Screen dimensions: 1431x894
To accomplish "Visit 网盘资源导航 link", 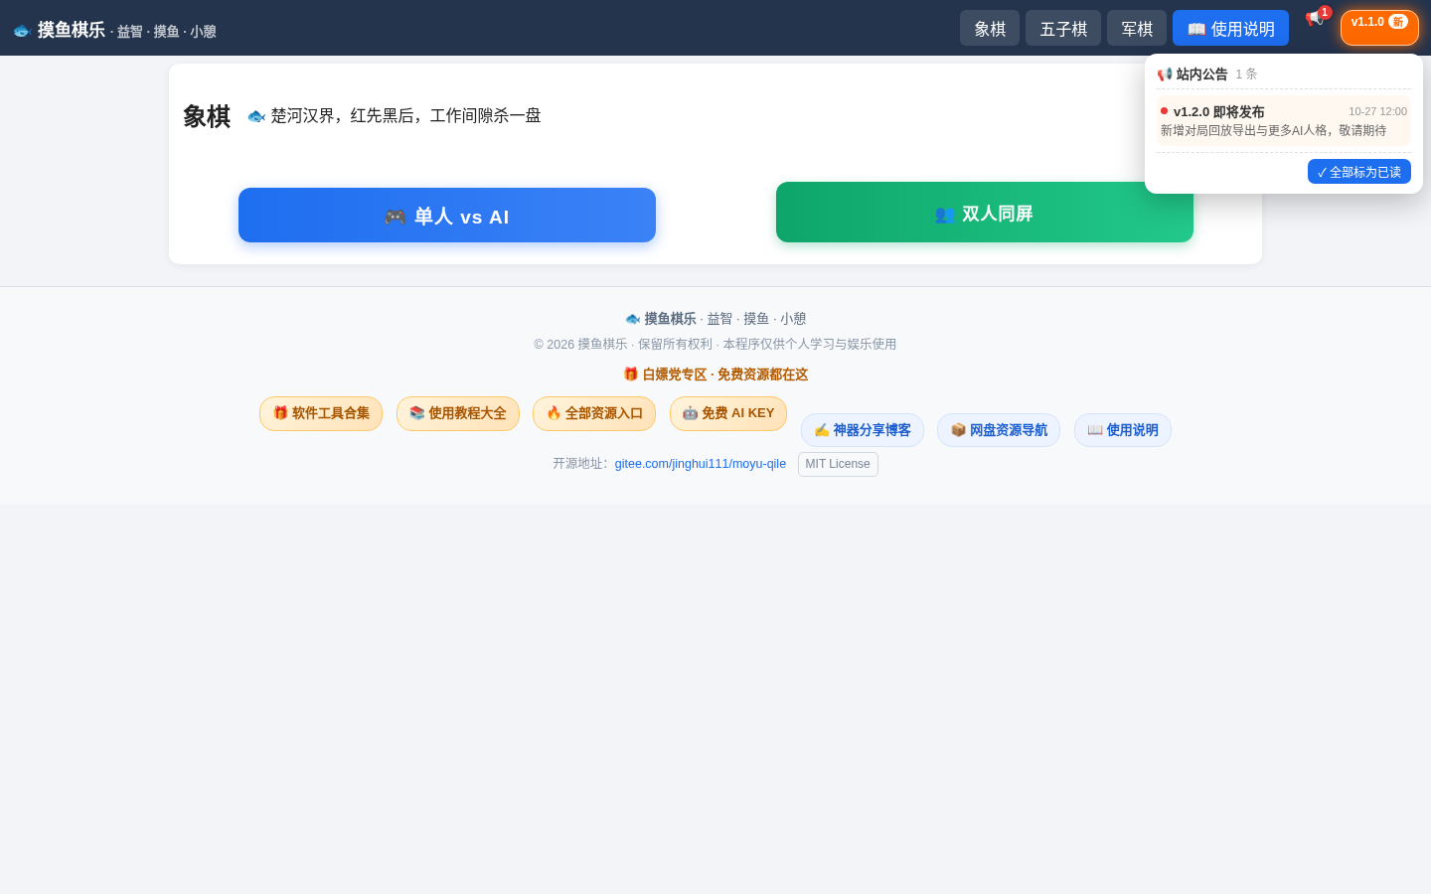I will pyautogui.click(x=999, y=430).
